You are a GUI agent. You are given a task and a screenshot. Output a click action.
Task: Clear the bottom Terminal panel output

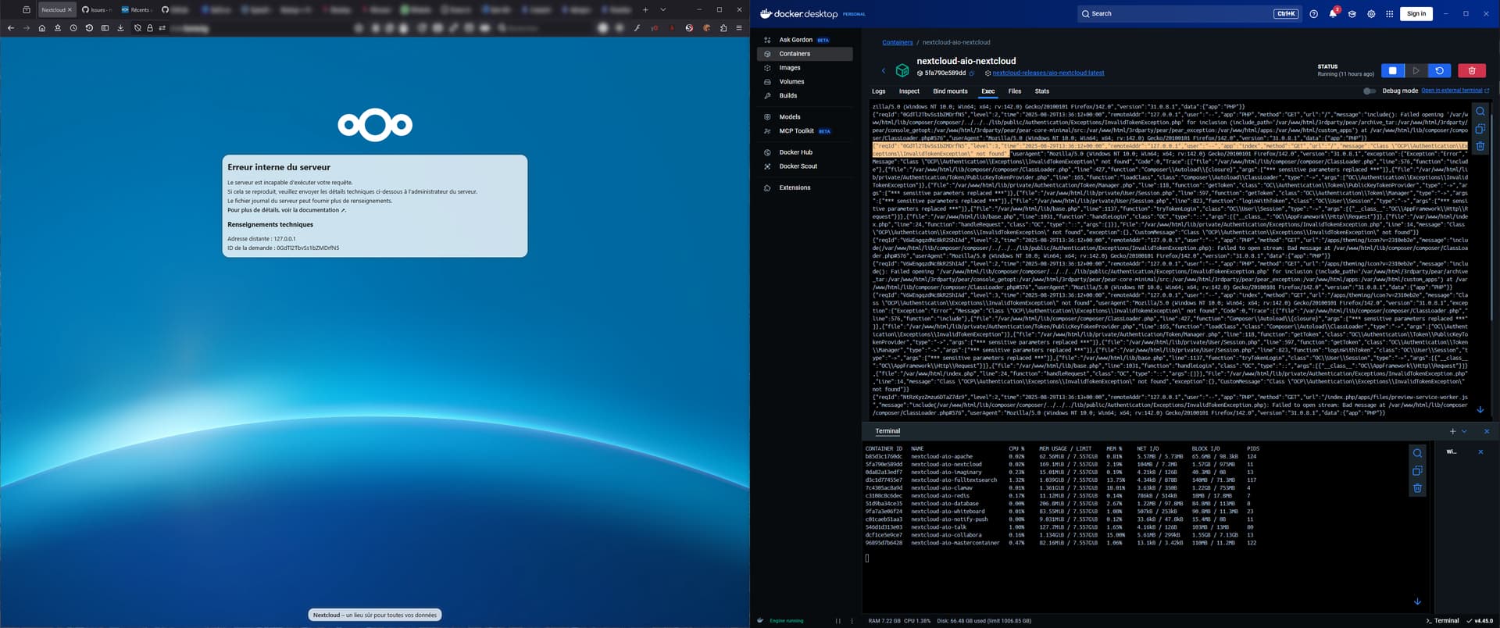tap(1417, 488)
